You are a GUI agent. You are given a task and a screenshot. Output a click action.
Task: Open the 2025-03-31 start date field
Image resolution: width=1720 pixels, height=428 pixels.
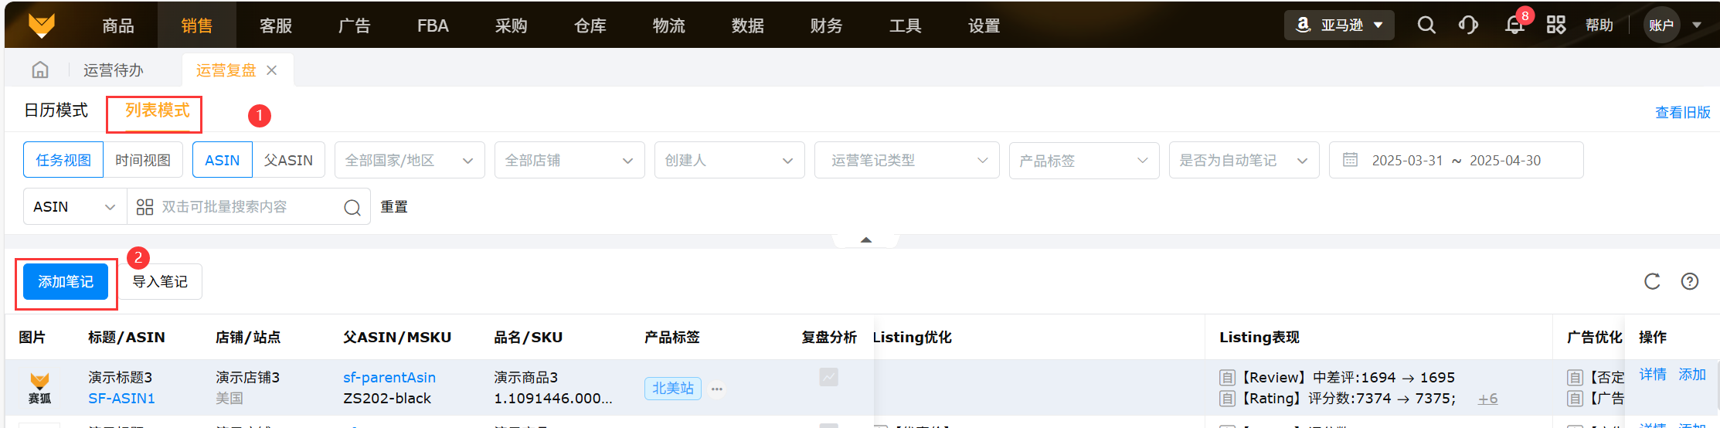(x=1407, y=161)
